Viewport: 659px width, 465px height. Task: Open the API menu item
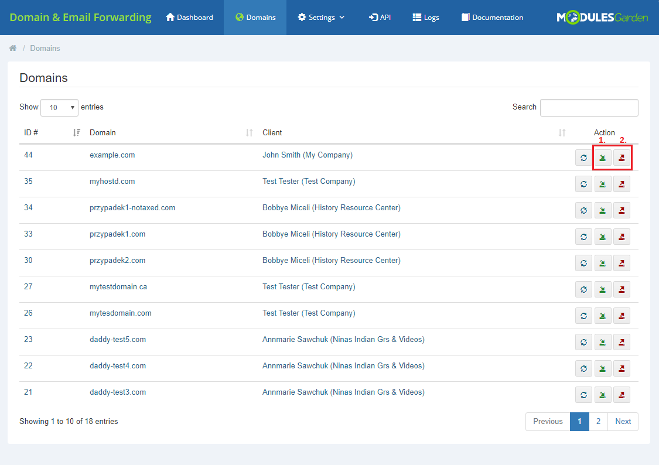coord(380,17)
